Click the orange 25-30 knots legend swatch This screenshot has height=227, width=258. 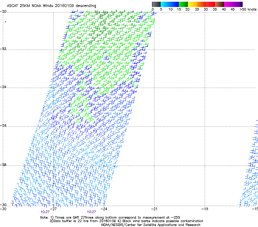click(202, 4)
